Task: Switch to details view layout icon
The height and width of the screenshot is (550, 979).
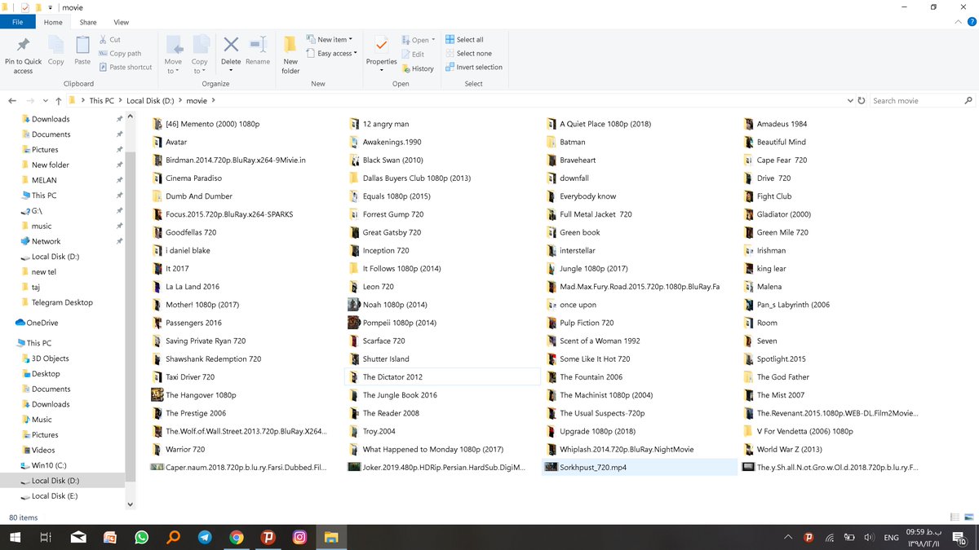Action: pos(955,517)
